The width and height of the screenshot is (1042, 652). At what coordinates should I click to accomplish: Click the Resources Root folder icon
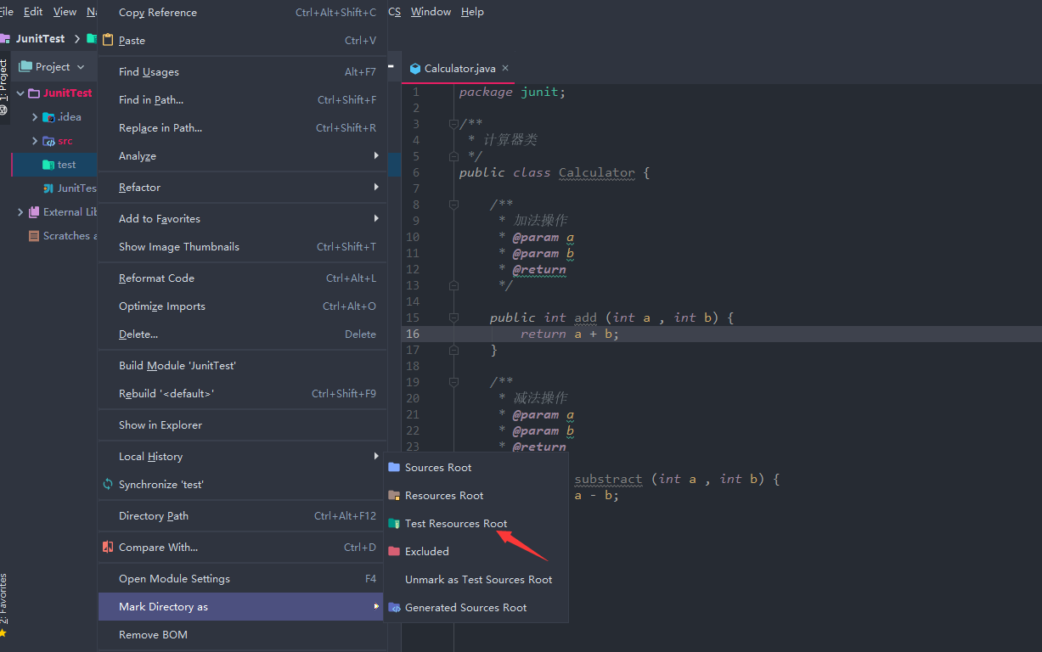pyautogui.click(x=394, y=495)
